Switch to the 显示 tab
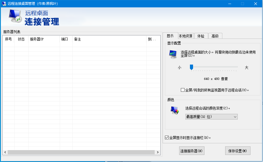263x162 pixels. pyautogui.click(x=170, y=36)
